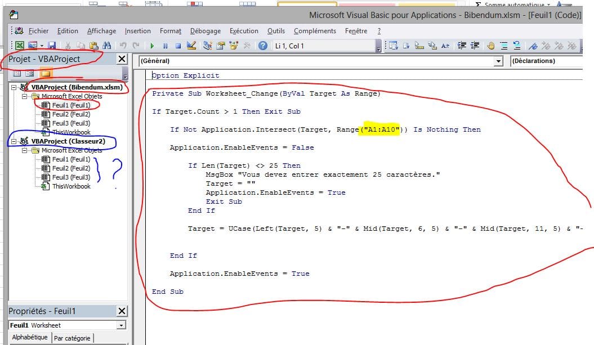Collapse the VBAProject (Classeur2) node
This screenshot has width=594, height=345.
click(x=14, y=141)
